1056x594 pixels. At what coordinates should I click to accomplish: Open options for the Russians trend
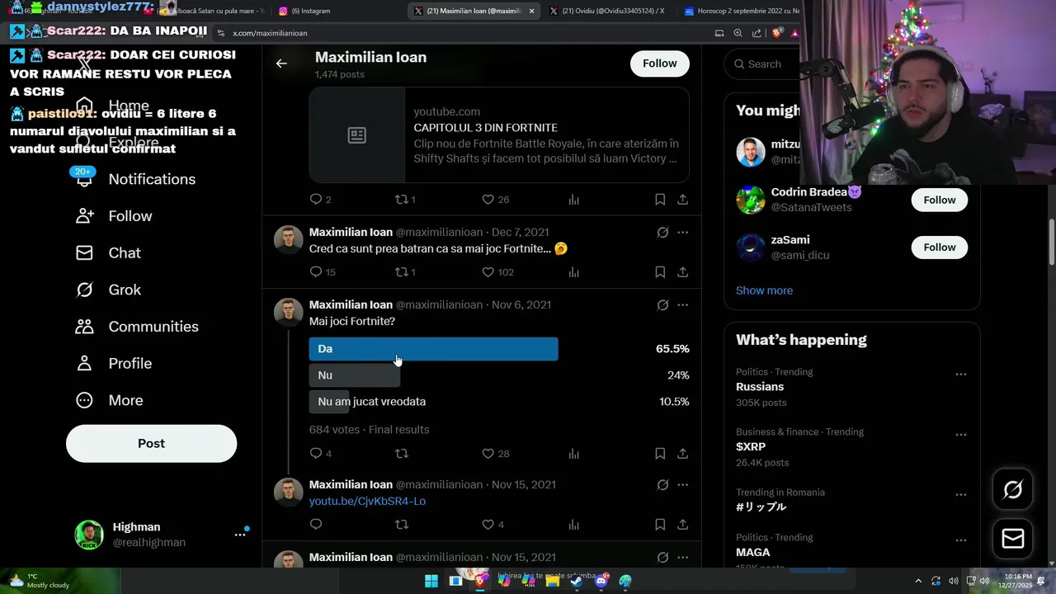tap(961, 375)
